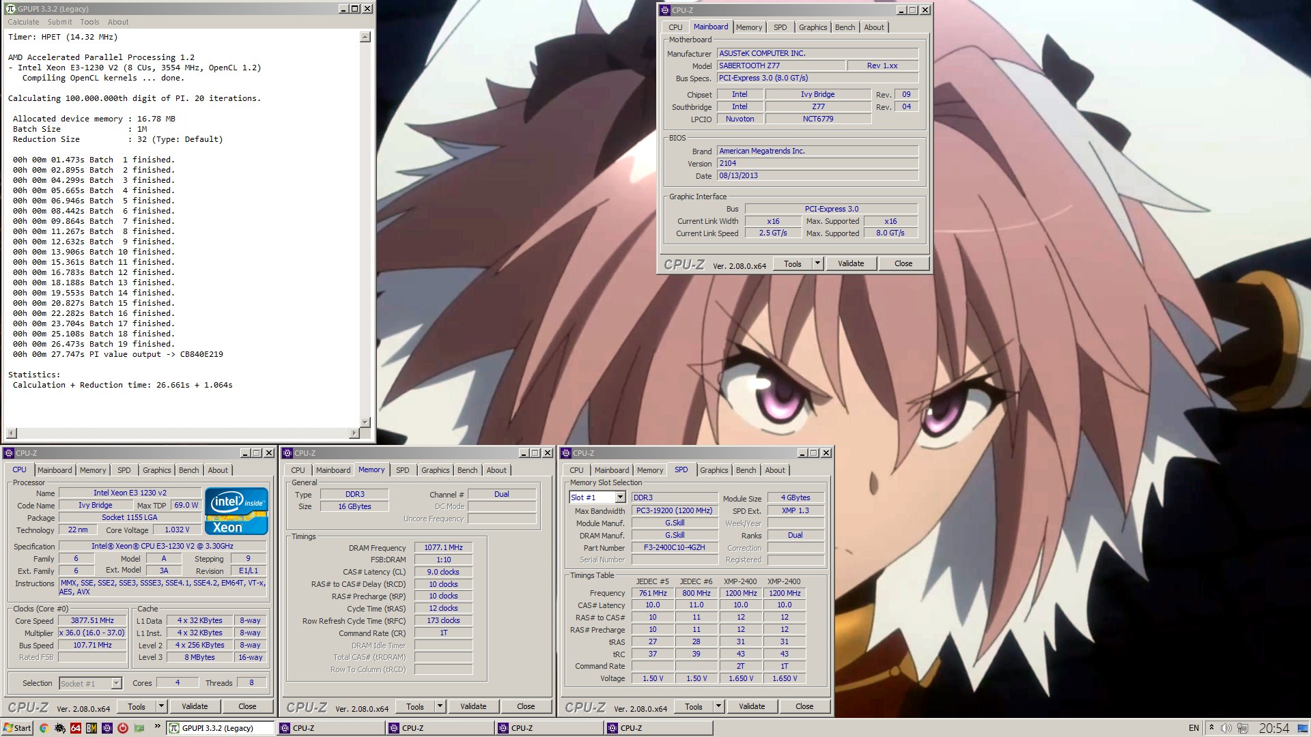Screen dimensions: 1311x737
Task: Open Tools dropdown arrow in SPD CPU-Z window
Action: [x=718, y=706]
